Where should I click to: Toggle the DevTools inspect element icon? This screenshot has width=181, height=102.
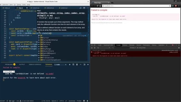92,45
